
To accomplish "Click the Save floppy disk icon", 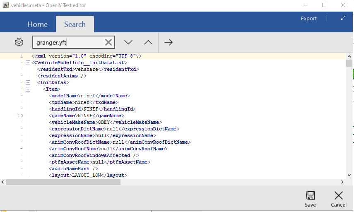I will tap(310, 196).
